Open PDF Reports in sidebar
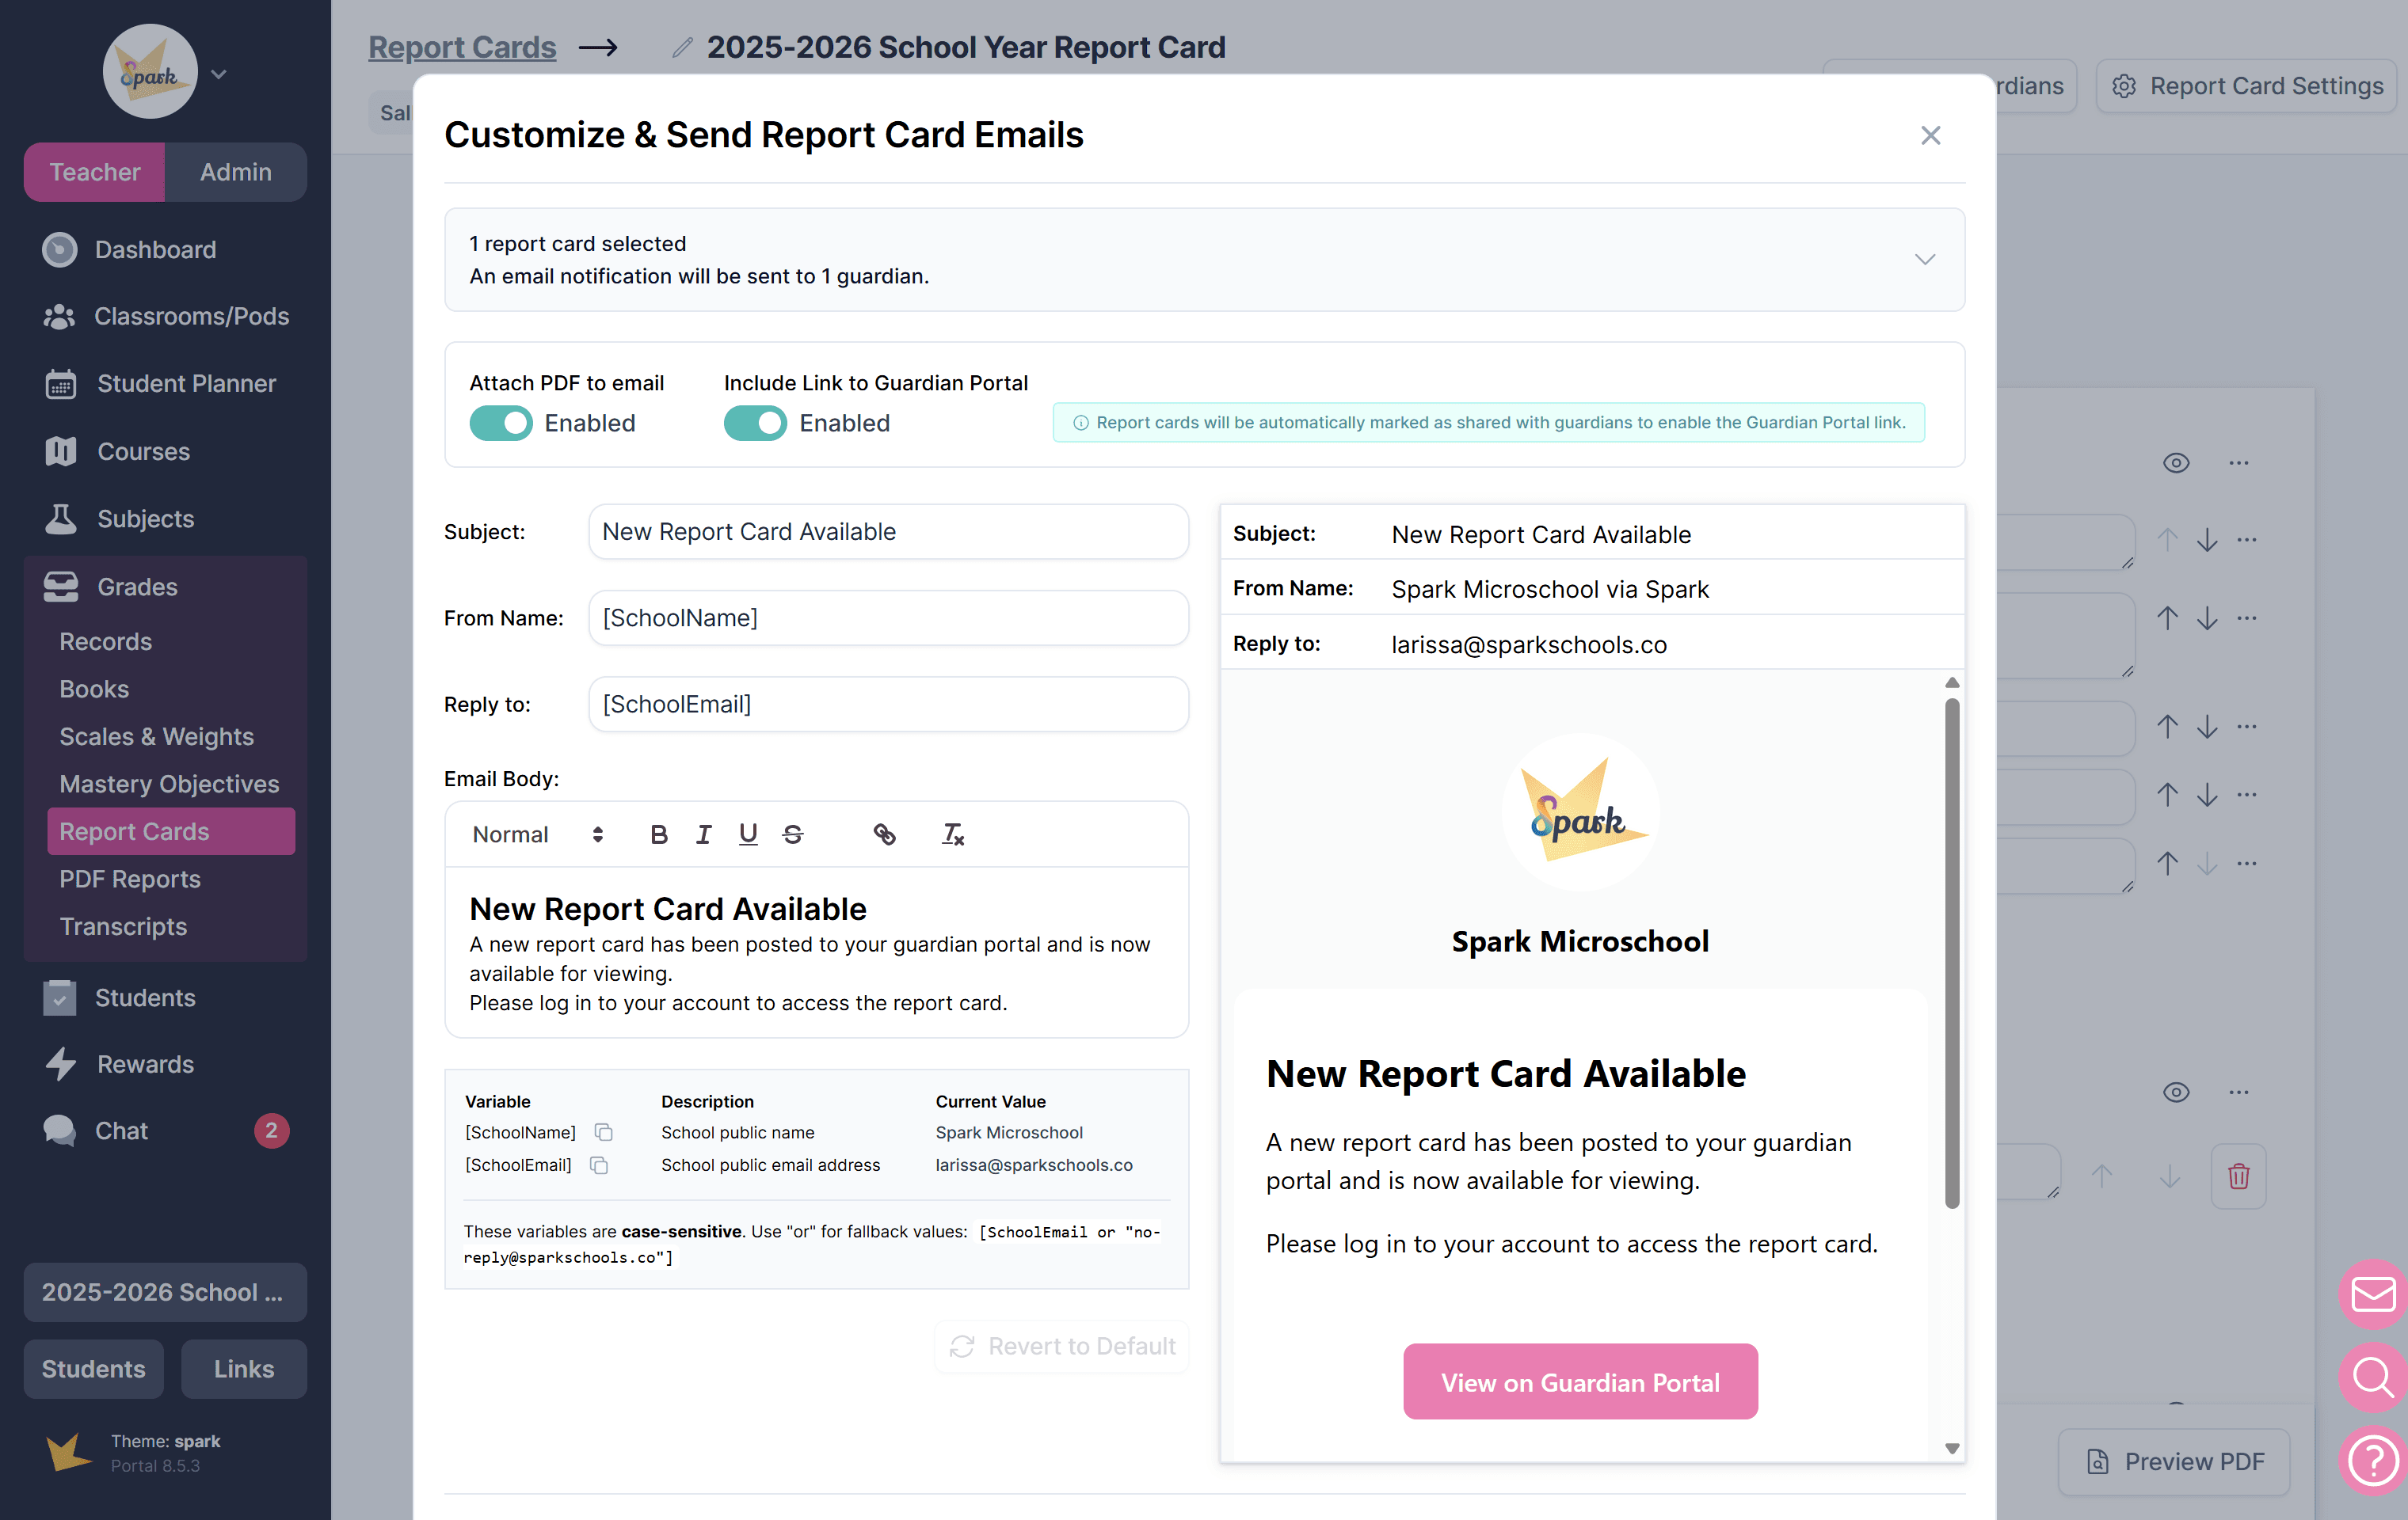Image resolution: width=2408 pixels, height=1520 pixels. click(130, 880)
